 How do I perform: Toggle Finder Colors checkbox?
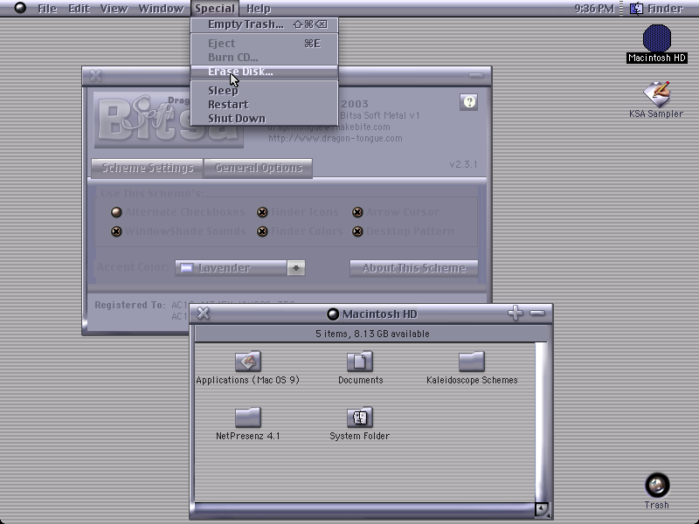pyautogui.click(x=262, y=231)
